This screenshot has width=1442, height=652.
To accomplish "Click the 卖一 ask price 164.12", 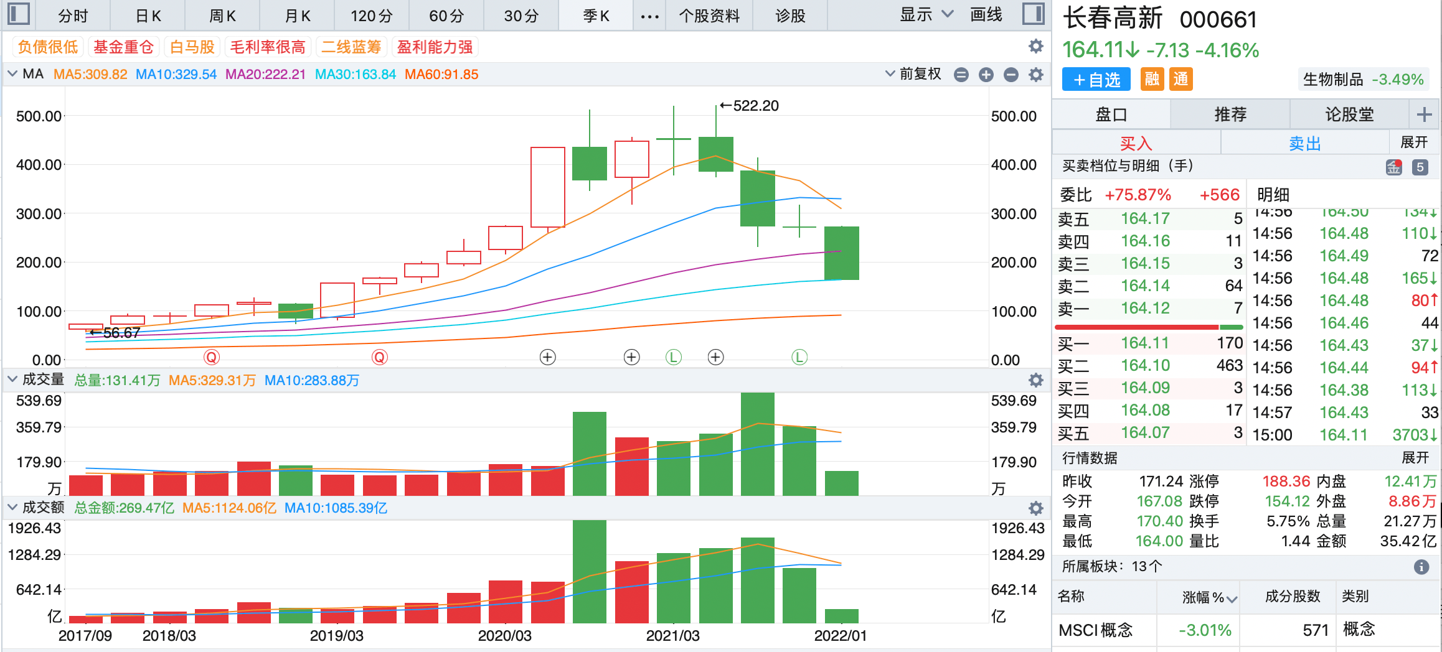I will [1145, 309].
